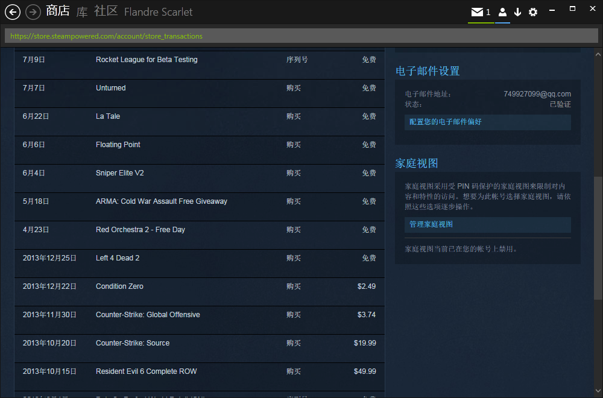Select ARMA: Cold War Assault Free Giveaway
Image resolution: width=603 pixels, height=398 pixels.
click(200, 207)
